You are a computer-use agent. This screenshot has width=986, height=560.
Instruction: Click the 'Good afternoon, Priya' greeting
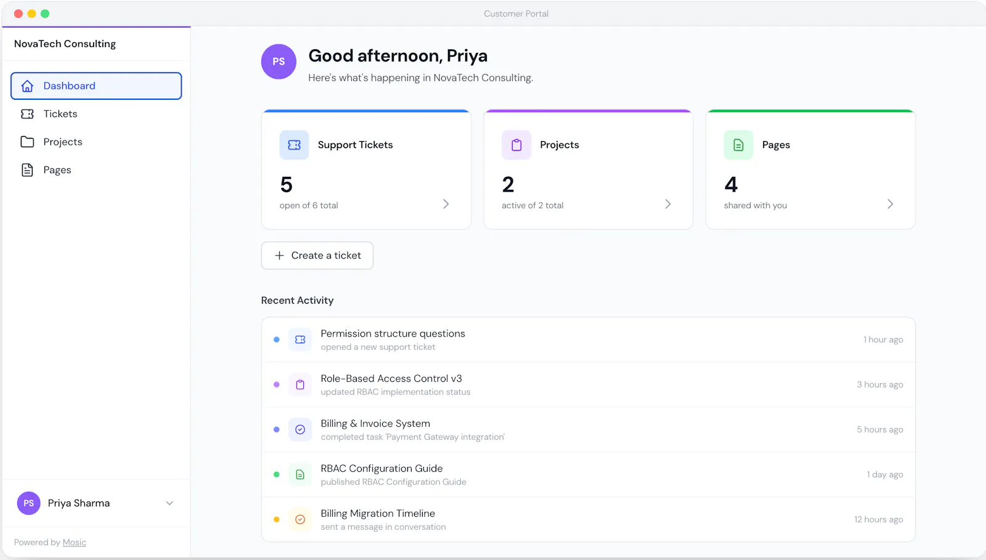click(x=398, y=56)
